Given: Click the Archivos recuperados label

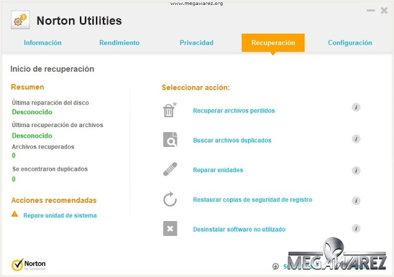Looking at the screenshot, I should (x=43, y=147).
